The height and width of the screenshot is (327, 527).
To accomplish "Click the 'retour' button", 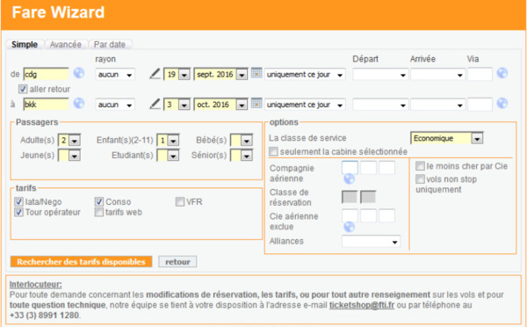I will (177, 262).
